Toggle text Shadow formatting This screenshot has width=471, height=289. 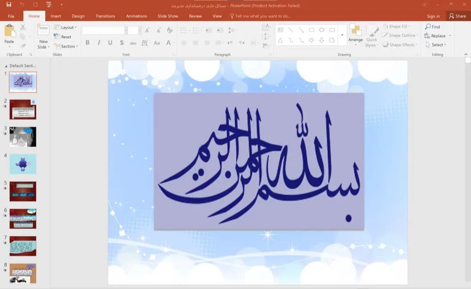tap(122, 43)
